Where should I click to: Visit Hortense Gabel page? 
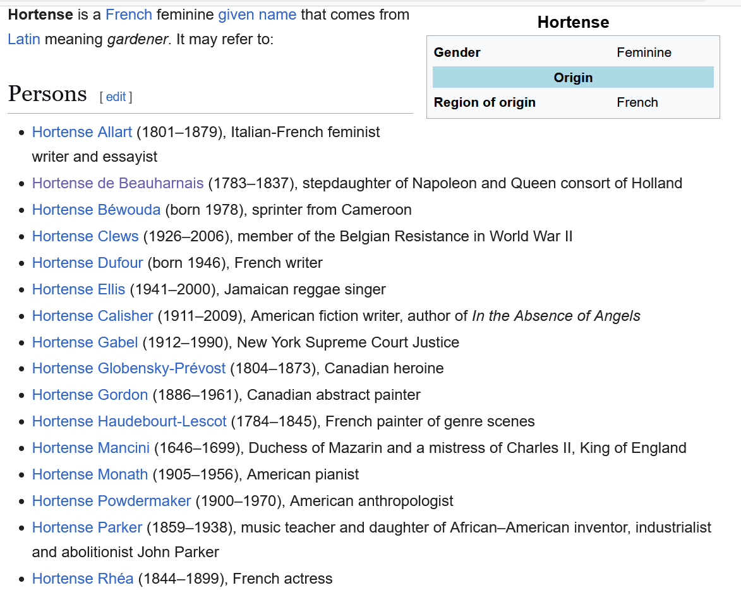click(85, 342)
